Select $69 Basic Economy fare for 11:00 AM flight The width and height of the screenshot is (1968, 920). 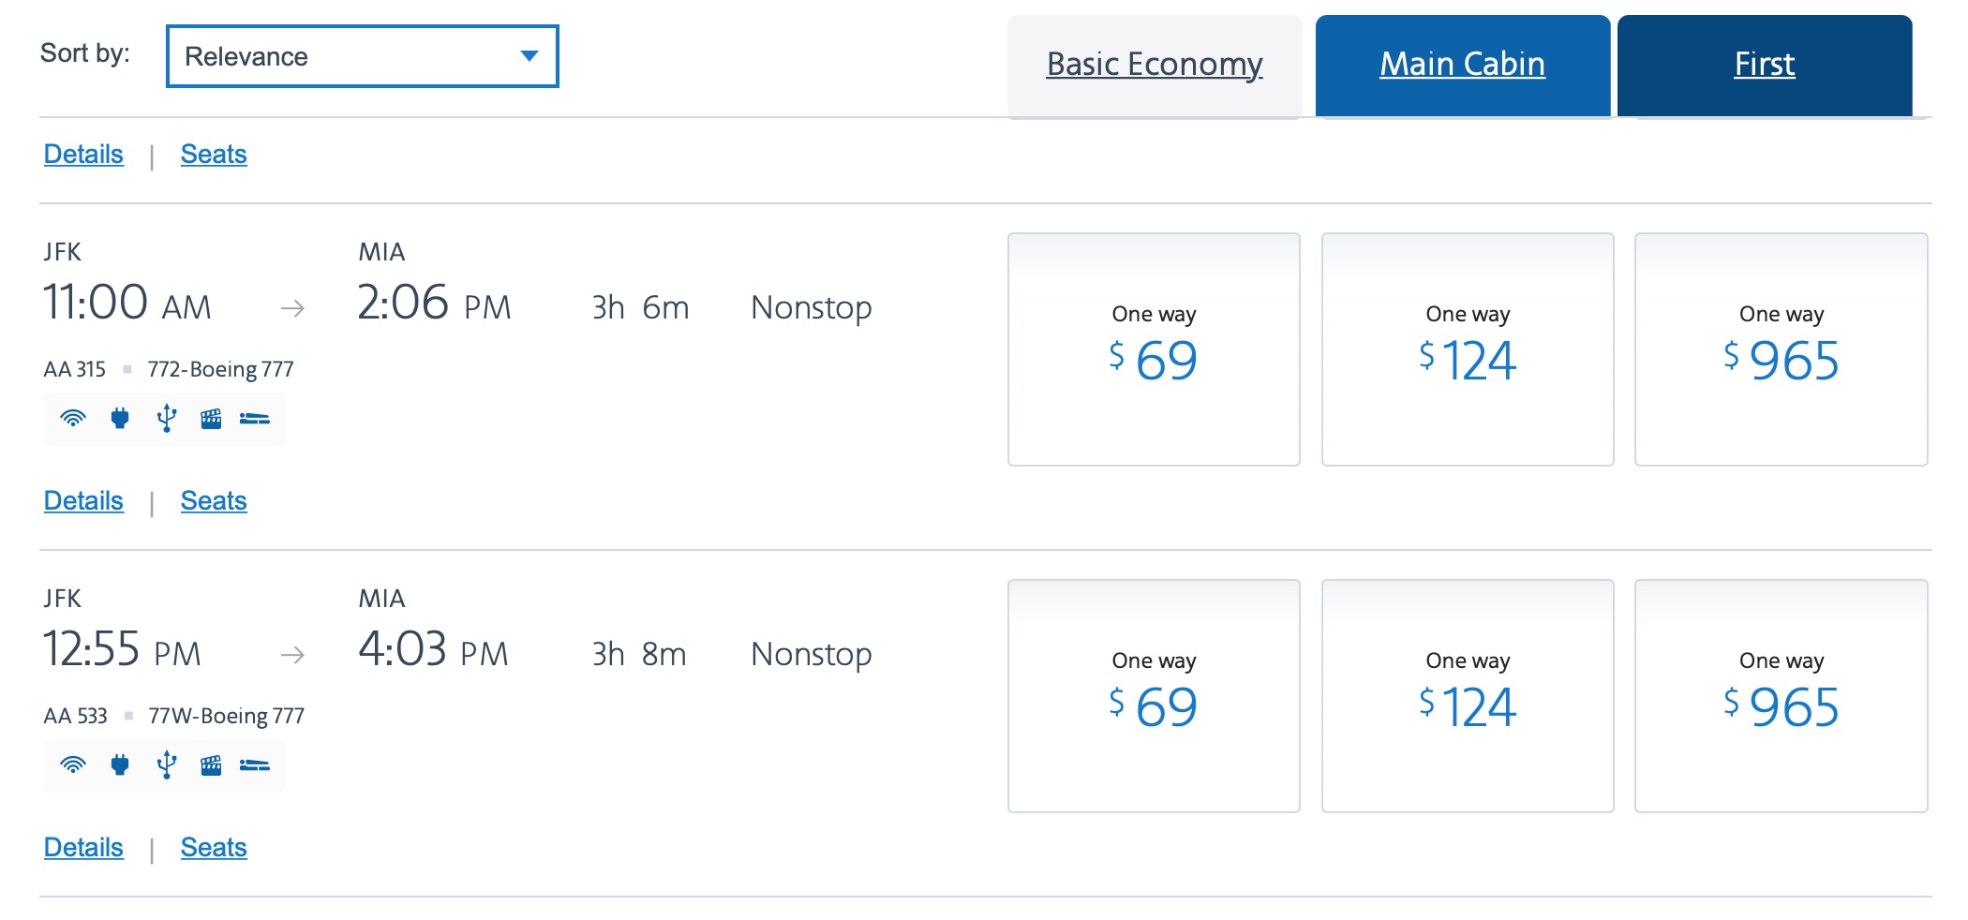click(1154, 349)
